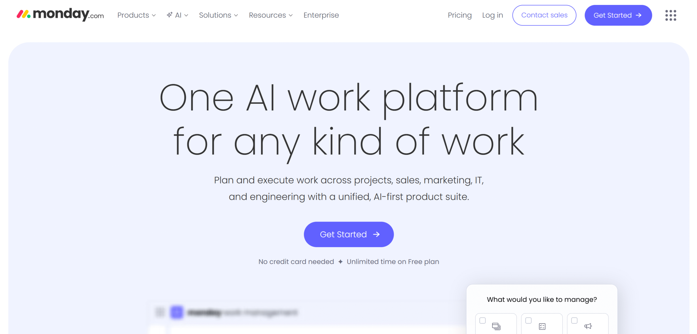Expand the Products dropdown menu
This screenshot has height=334, width=697.
[136, 15]
